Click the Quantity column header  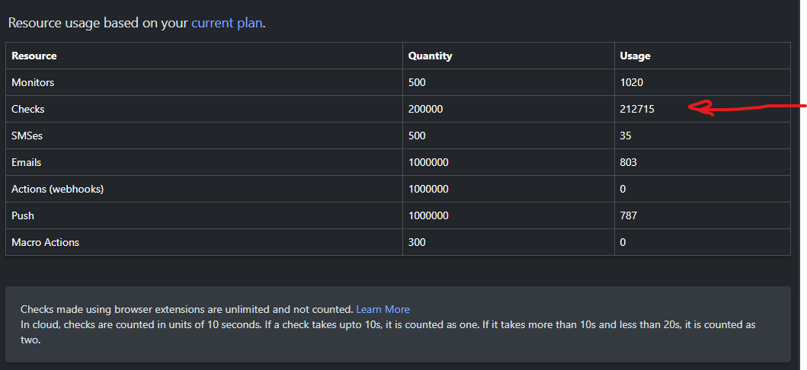(x=430, y=56)
